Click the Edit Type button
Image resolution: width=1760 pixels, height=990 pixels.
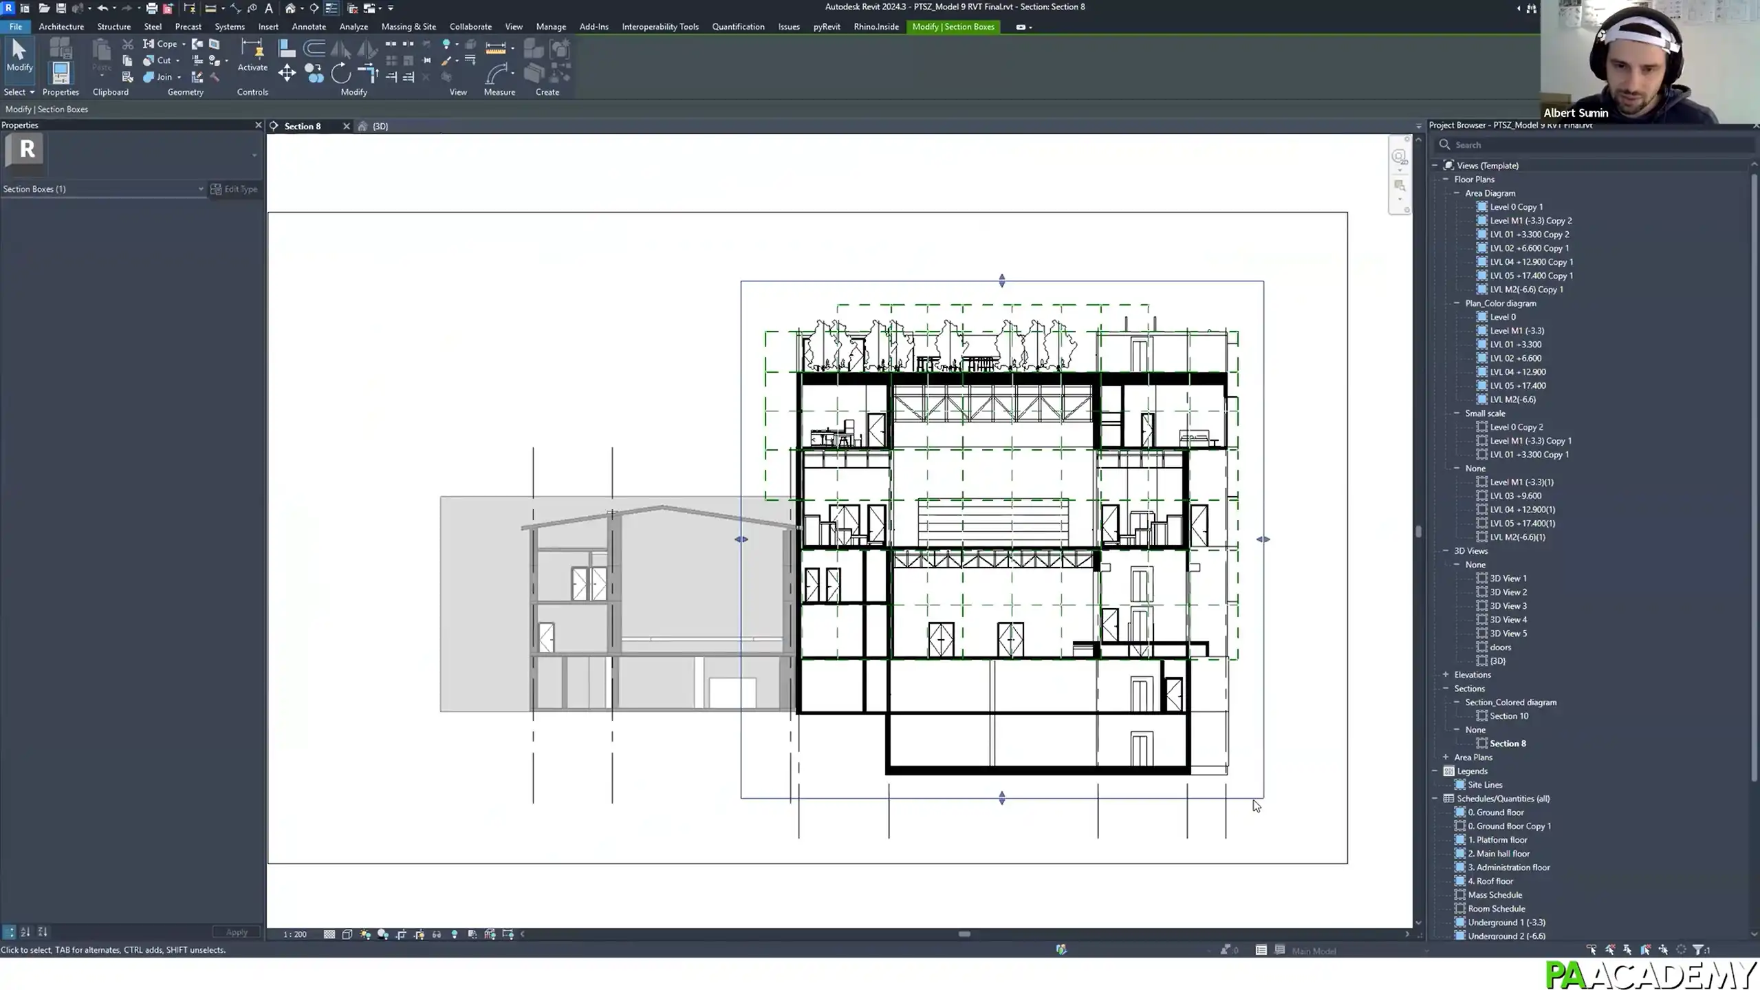pos(235,189)
